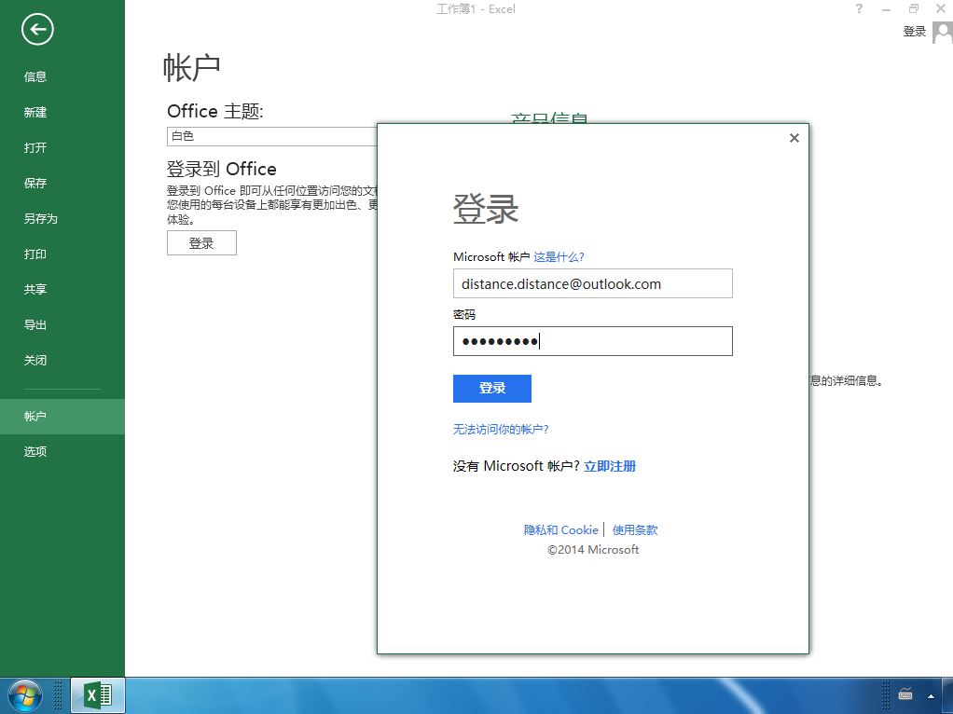Click the user avatar icon at top right
The width and height of the screenshot is (953, 714).
click(x=943, y=33)
